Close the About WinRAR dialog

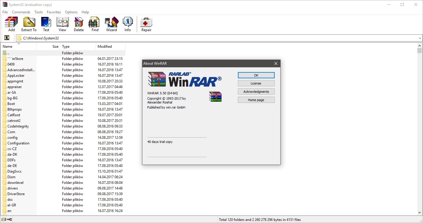(x=276, y=63)
